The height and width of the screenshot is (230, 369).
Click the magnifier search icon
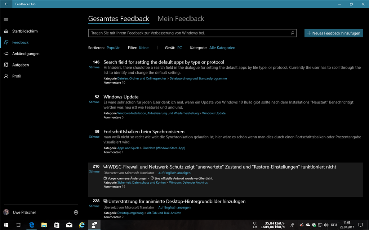(x=292, y=33)
